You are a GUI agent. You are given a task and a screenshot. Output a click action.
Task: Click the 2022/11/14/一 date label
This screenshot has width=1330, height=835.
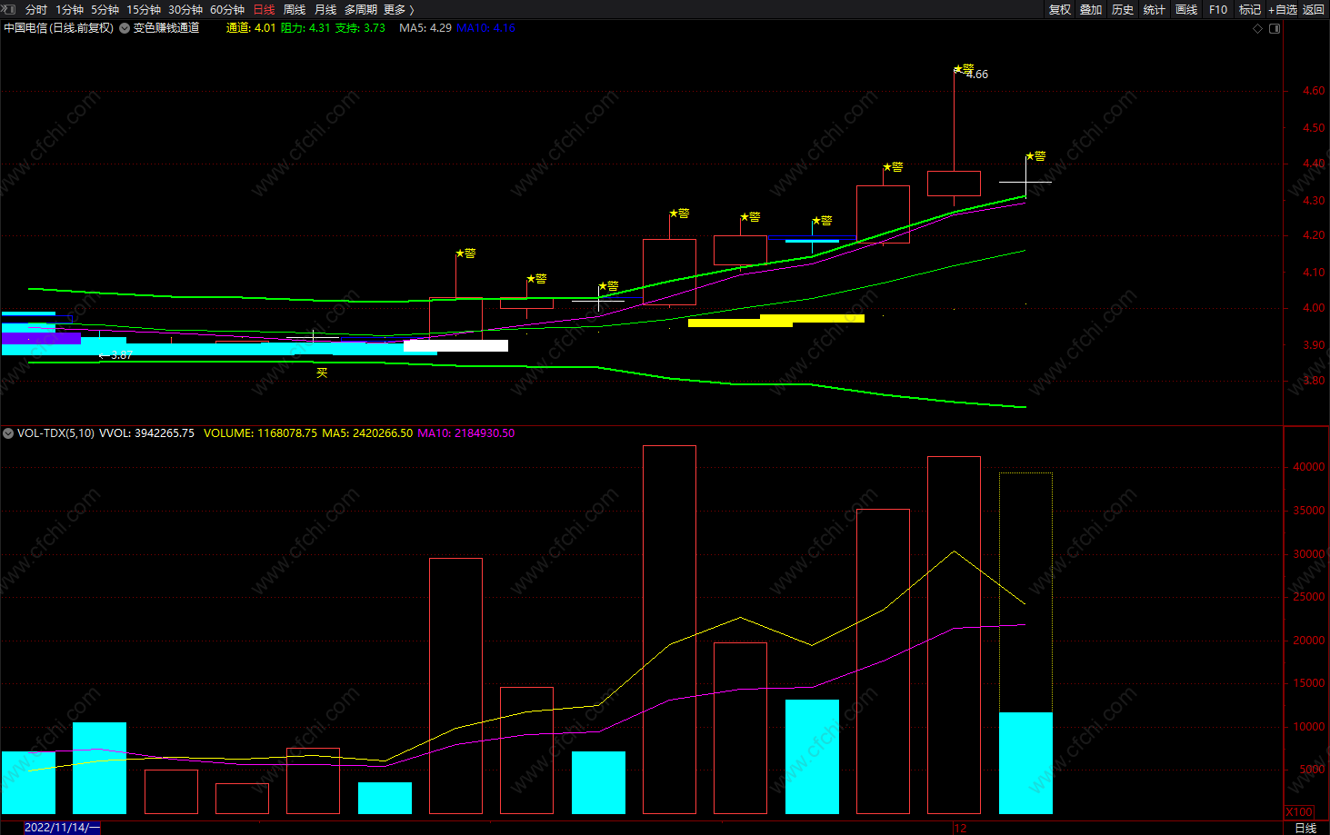point(62,828)
